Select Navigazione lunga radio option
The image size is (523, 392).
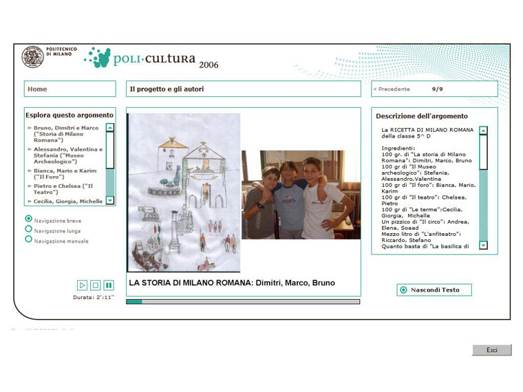click(29, 229)
